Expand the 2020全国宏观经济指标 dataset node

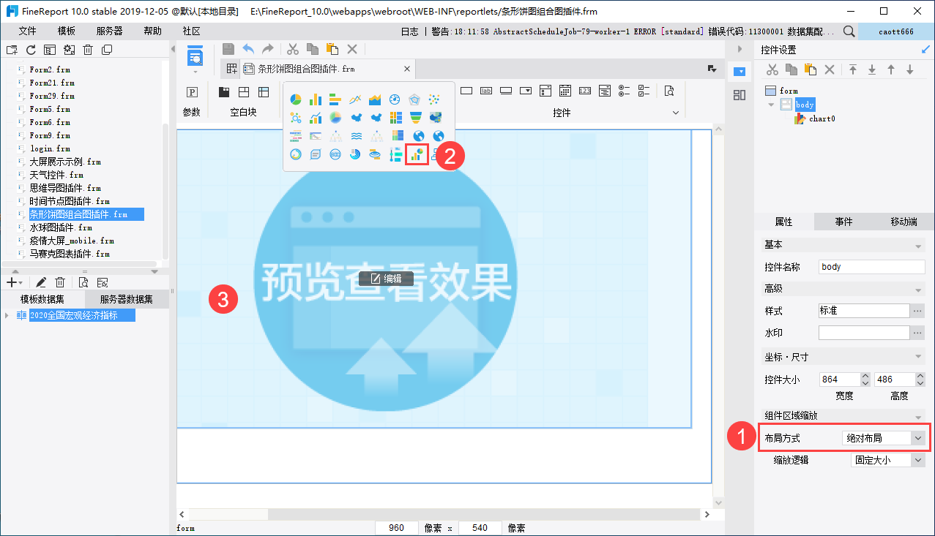coord(7,315)
